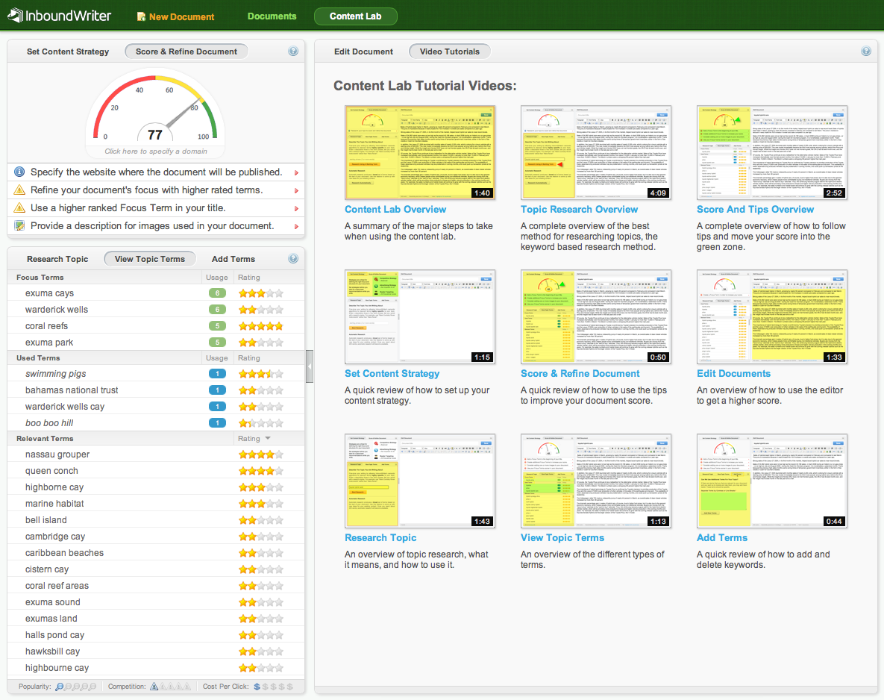Image resolution: width=884 pixels, height=700 pixels.
Task: Expand the higher rated terms tip arrow
Action: pyautogui.click(x=296, y=191)
